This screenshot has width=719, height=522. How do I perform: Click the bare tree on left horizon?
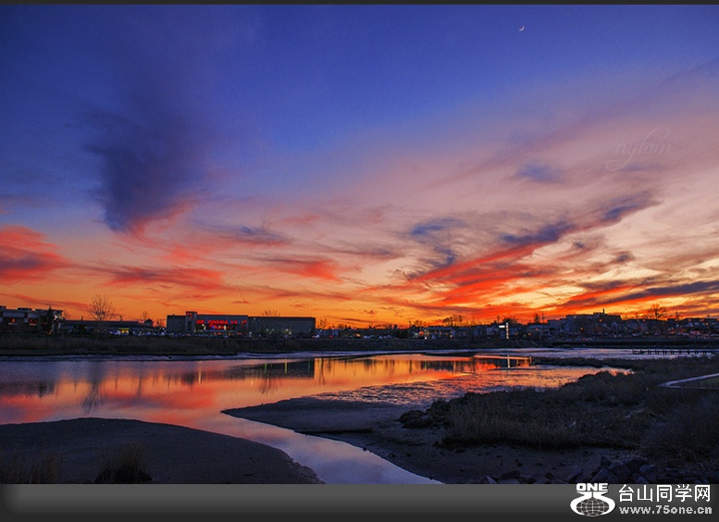102,308
